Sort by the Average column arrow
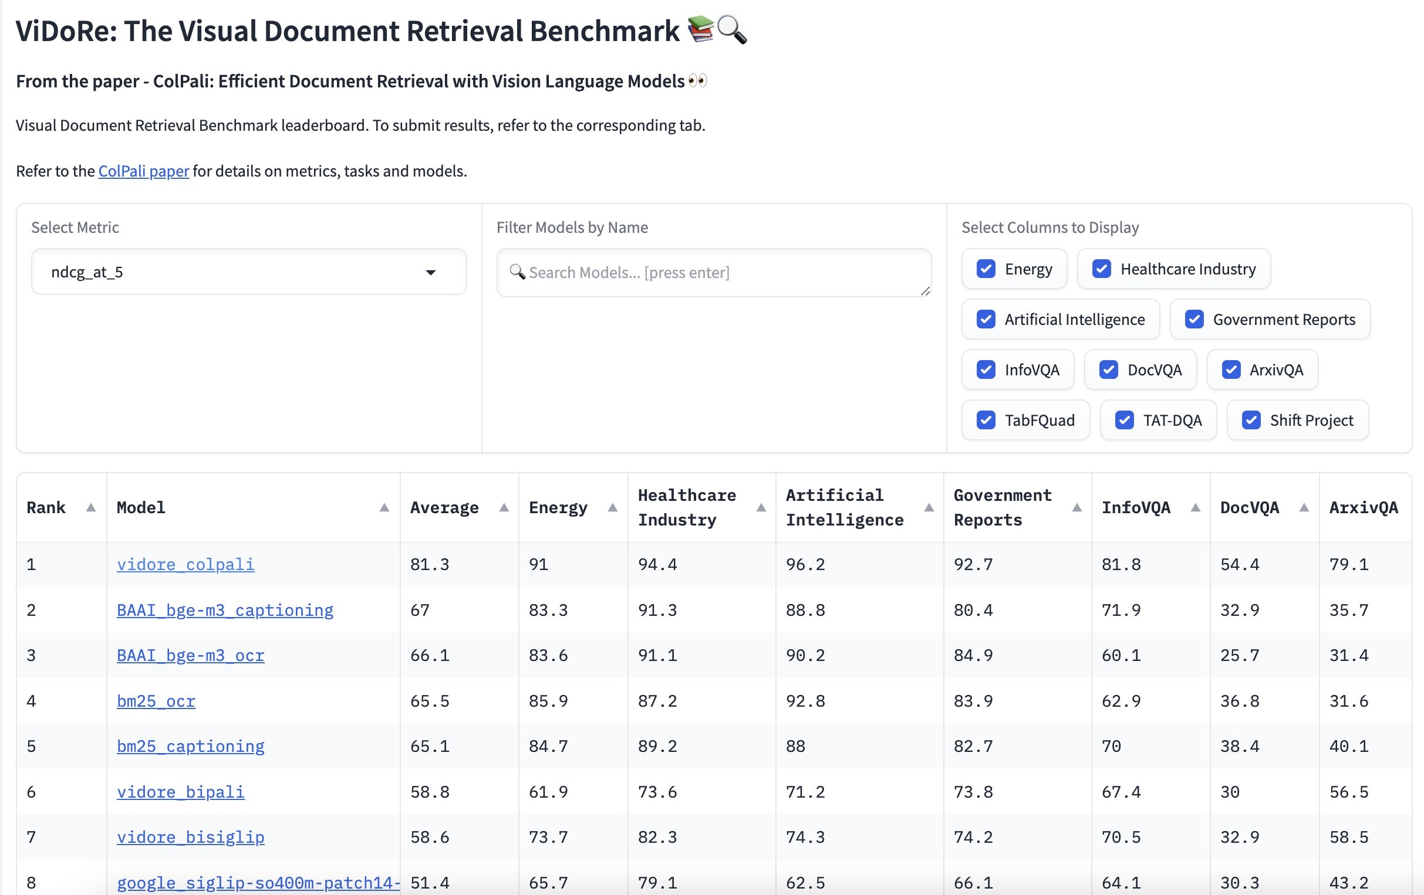The height and width of the screenshot is (895, 1424). point(504,507)
